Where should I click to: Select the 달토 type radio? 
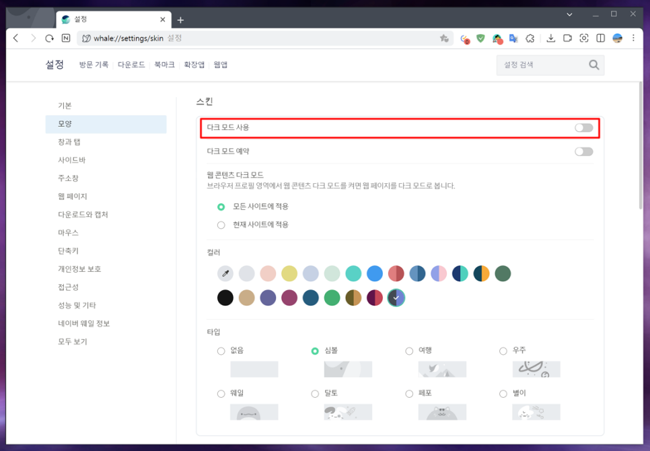pos(315,394)
